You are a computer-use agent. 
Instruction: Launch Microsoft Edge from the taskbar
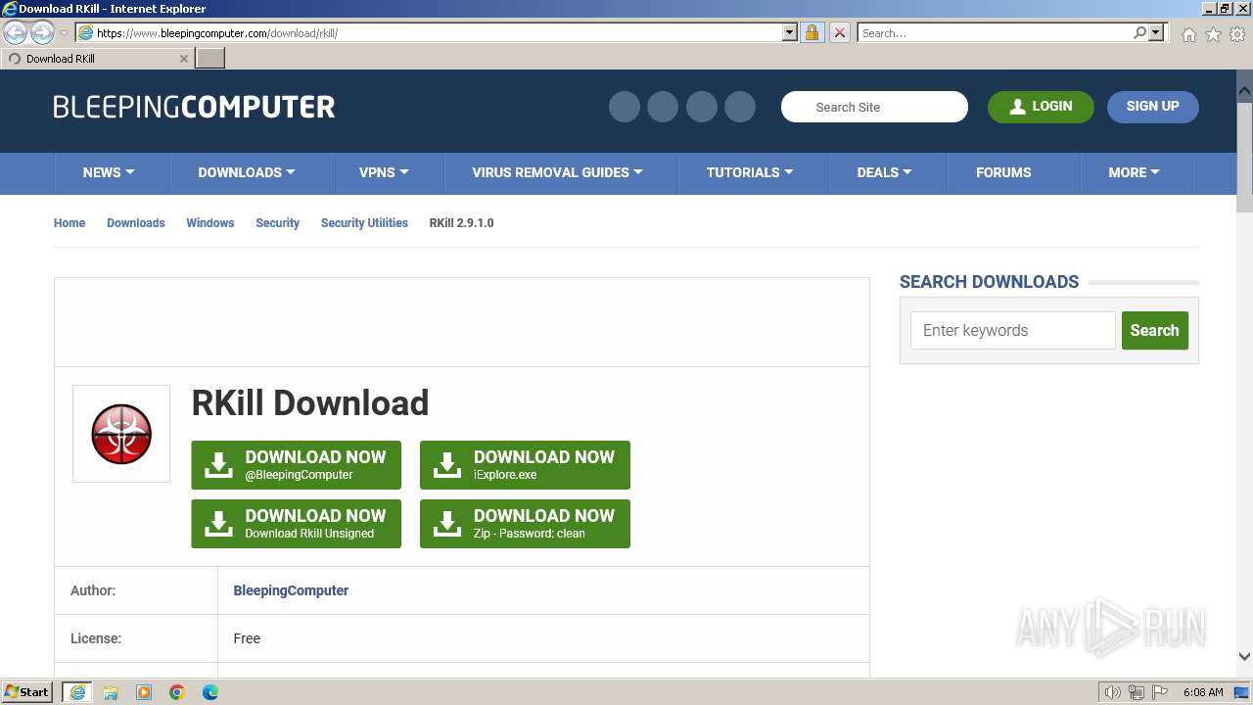[210, 692]
